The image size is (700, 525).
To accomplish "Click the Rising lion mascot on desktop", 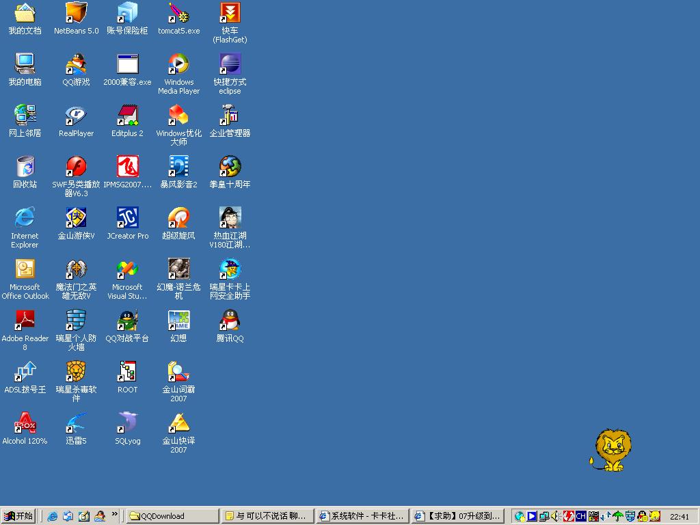I will point(610,450).
